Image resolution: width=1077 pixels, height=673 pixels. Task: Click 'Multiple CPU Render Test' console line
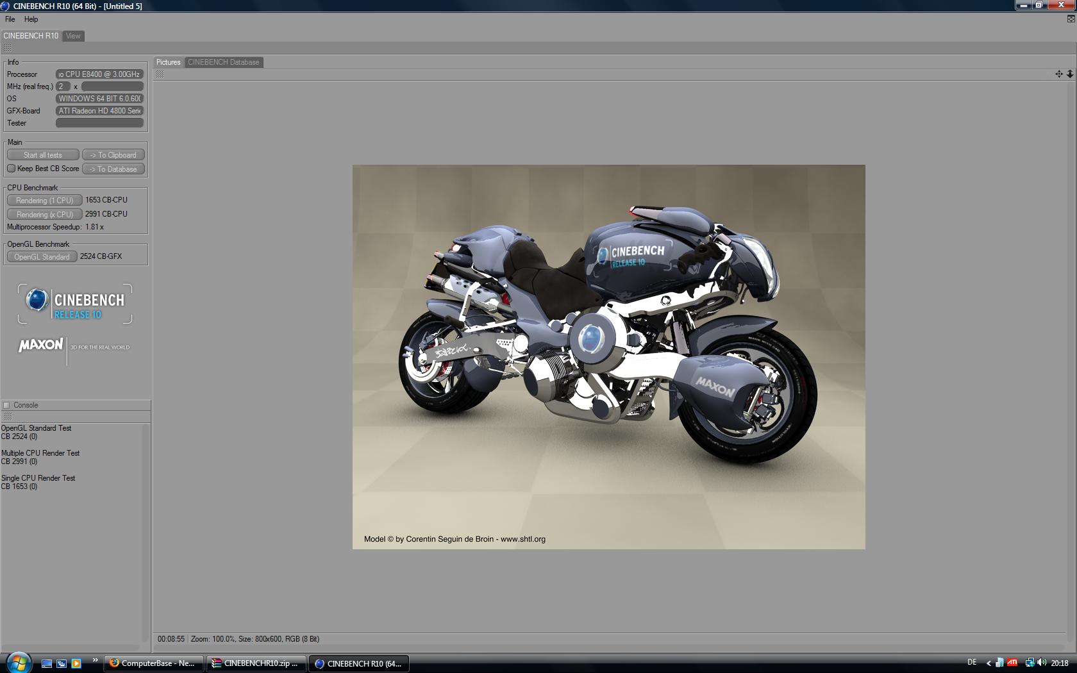pyautogui.click(x=40, y=453)
